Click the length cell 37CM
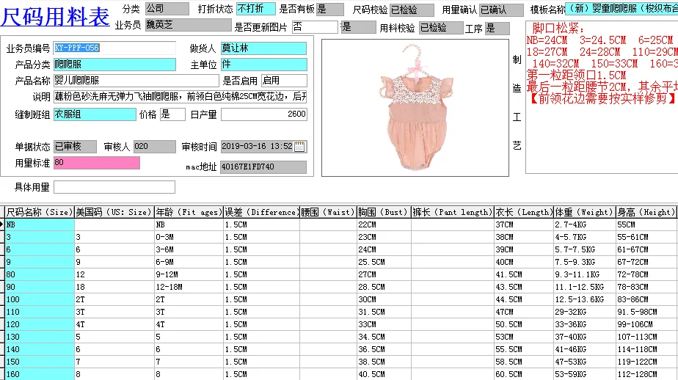The width and height of the screenshot is (678, 380). pos(524,224)
